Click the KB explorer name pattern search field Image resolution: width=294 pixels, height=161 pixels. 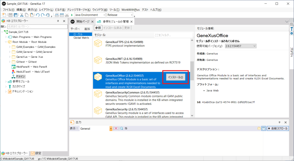click(37, 27)
